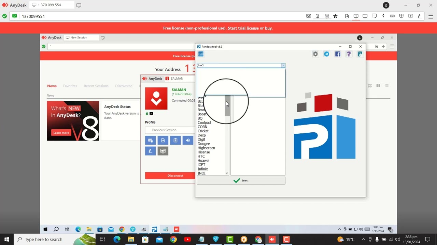Open YouTube icon in Windows taskbar
Image resolution: width=437 pixels, height=245 pixels.
click(x=187, y=240)
